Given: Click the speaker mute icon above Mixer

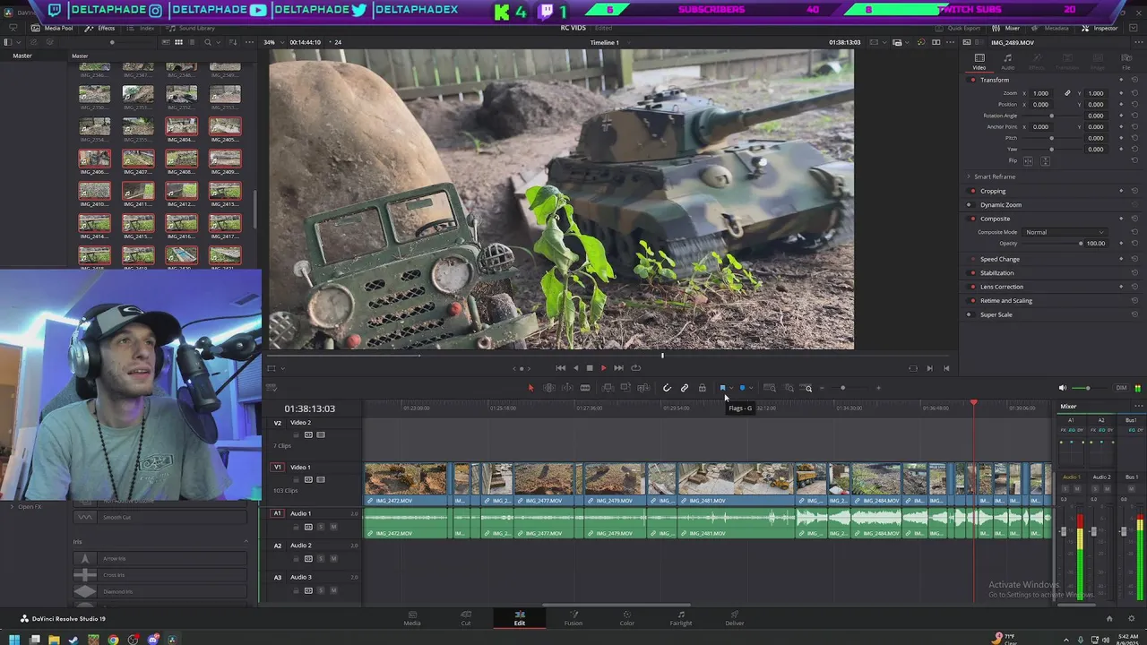Looking at the screenshot, I should pyautogui.click(x=1063, y=388).
